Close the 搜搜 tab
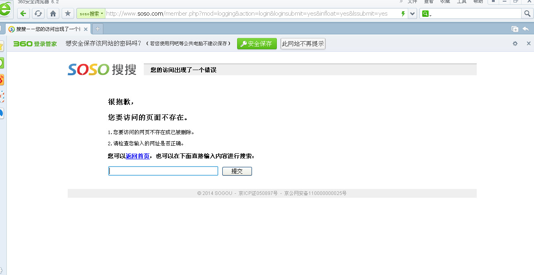This screenshot has width=534, height=275. [x=85, y=29]
